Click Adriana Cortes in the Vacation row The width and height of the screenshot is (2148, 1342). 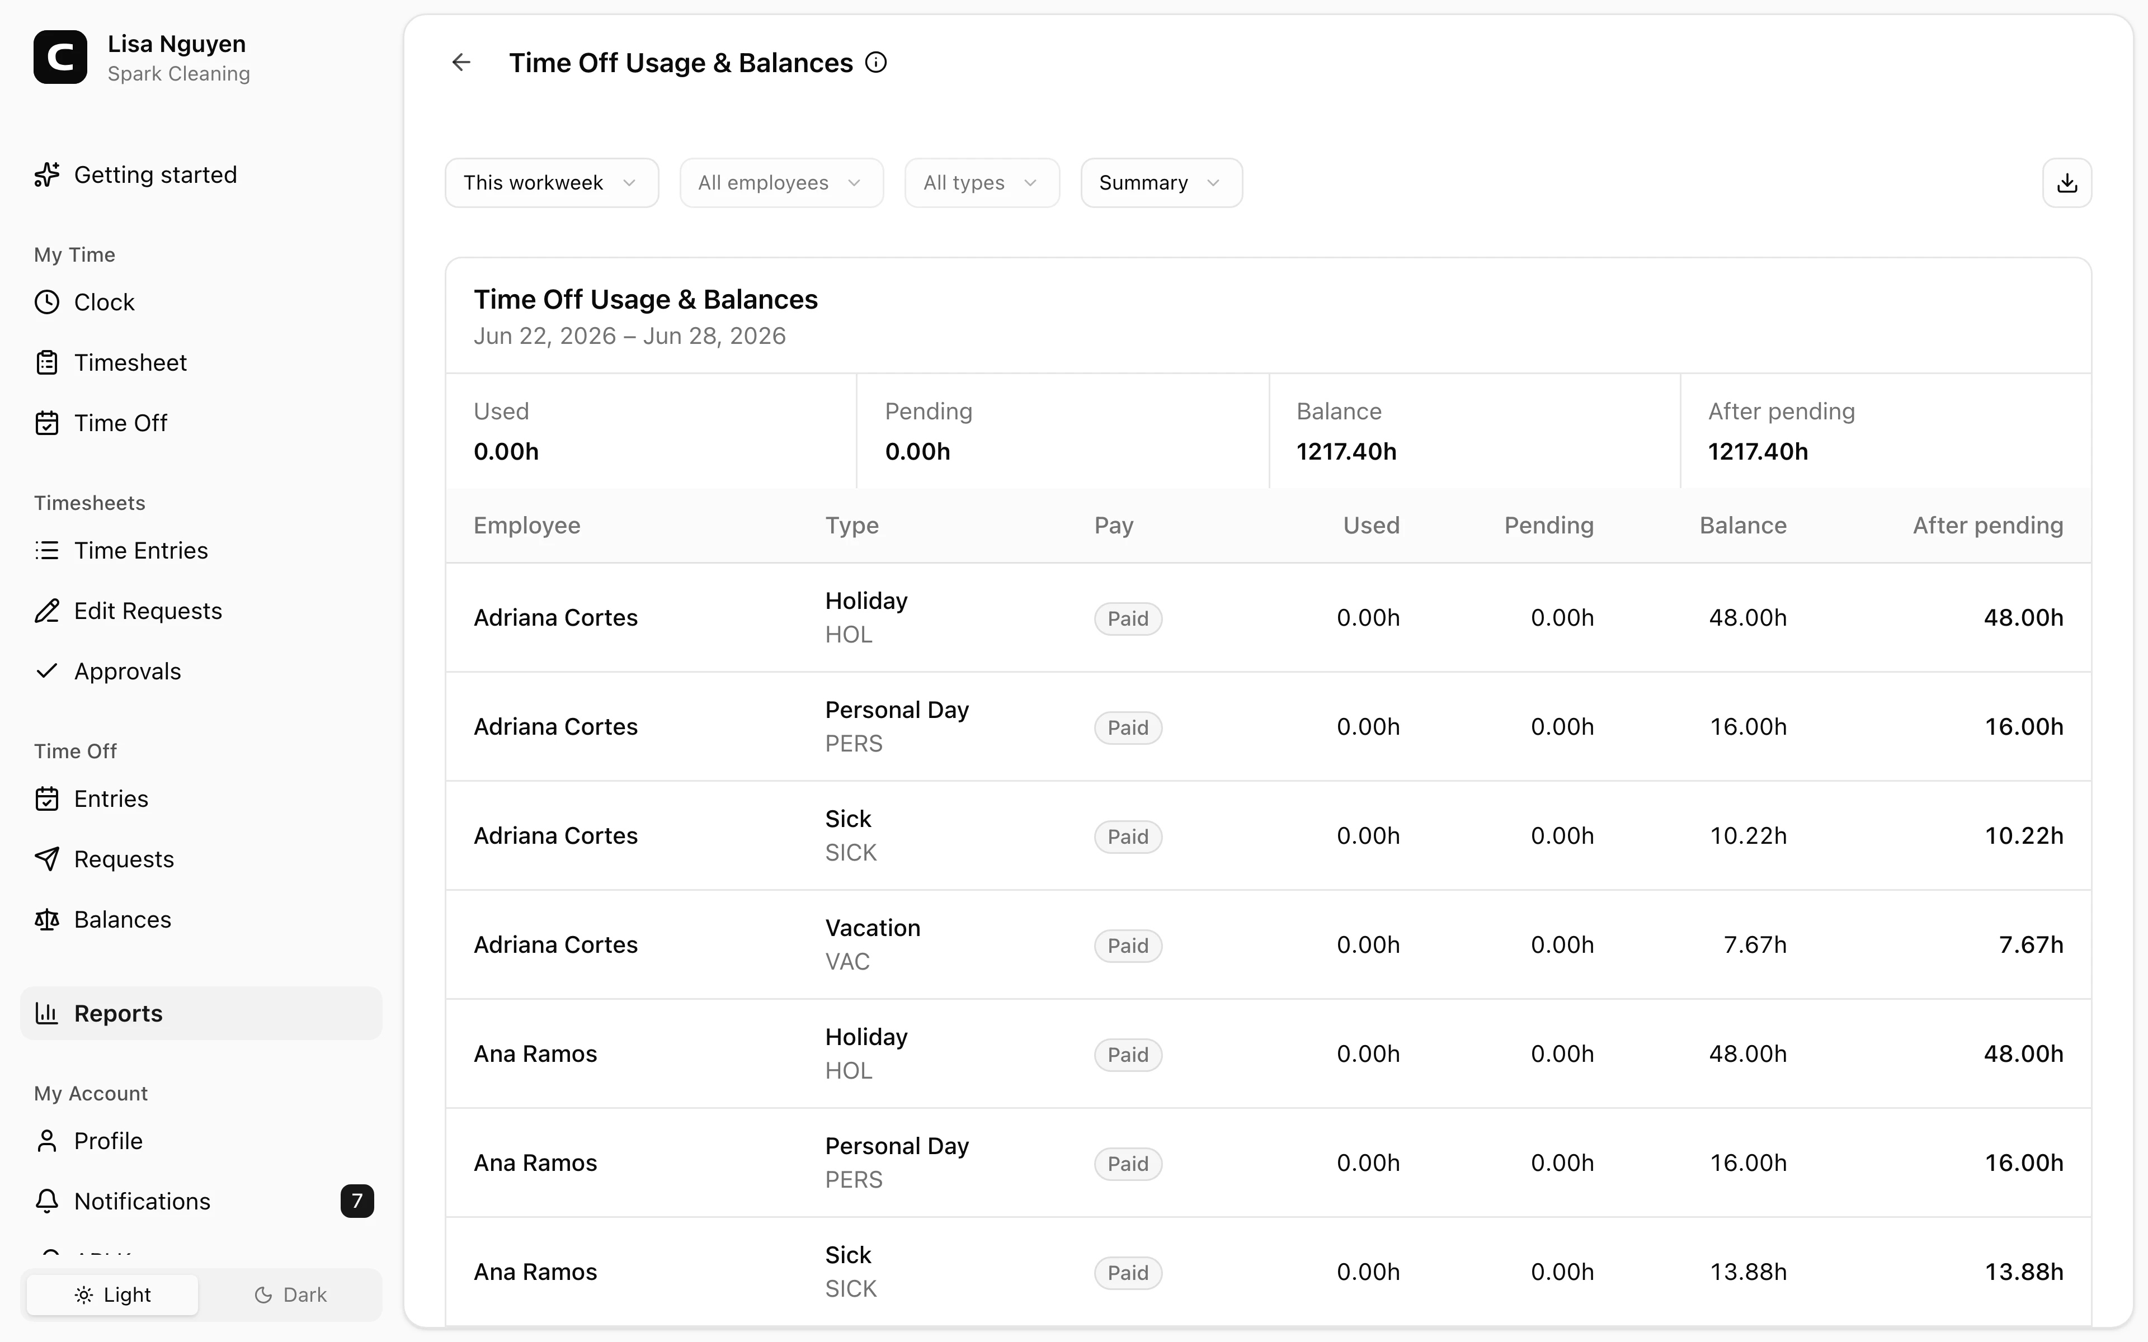pos(555,945)
